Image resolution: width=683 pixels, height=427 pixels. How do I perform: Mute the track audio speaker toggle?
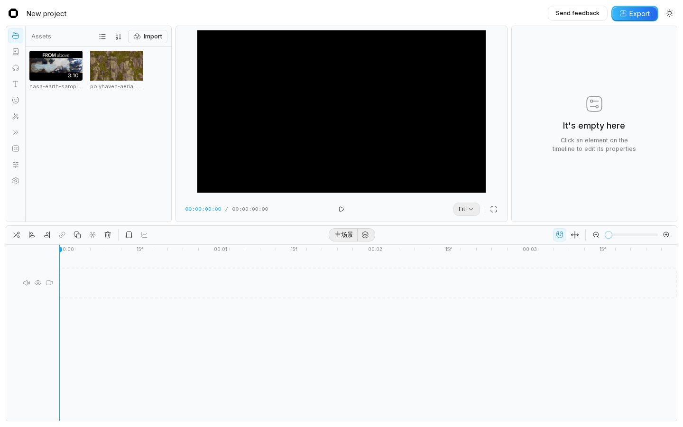tap(27, 283)
